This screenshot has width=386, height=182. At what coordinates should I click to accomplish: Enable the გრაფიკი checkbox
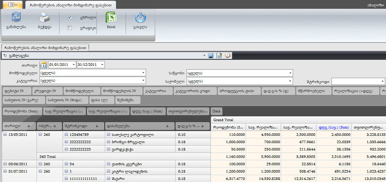point(69,28)
